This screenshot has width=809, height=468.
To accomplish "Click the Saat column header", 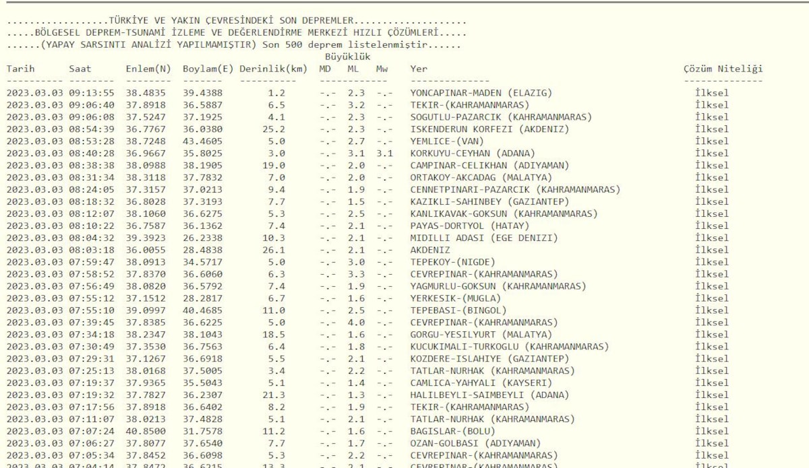I will 80,69.
